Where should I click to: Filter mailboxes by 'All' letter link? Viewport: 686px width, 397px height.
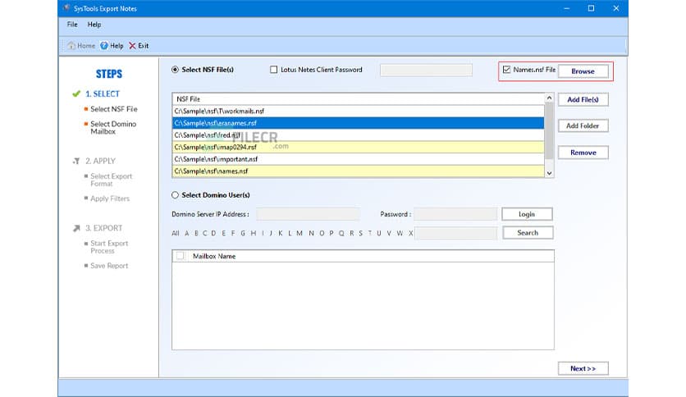(176, 234)
